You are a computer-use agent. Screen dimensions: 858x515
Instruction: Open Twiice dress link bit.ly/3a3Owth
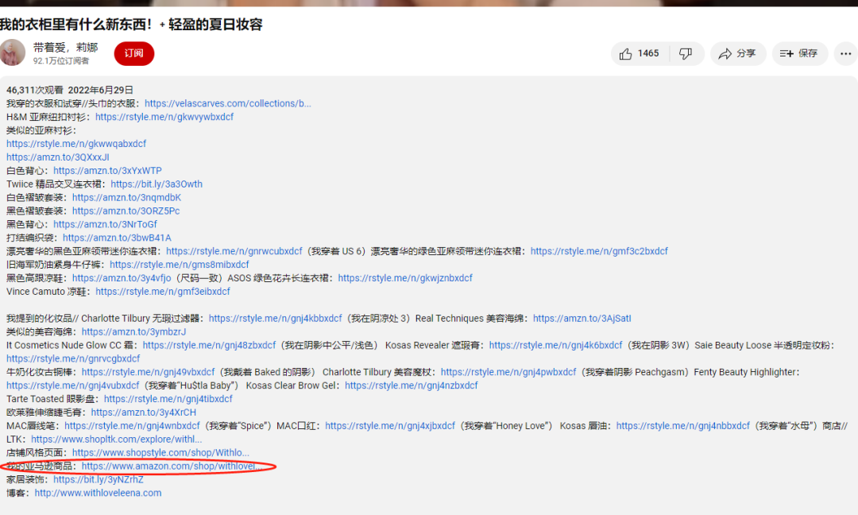(x=157, y=184)
